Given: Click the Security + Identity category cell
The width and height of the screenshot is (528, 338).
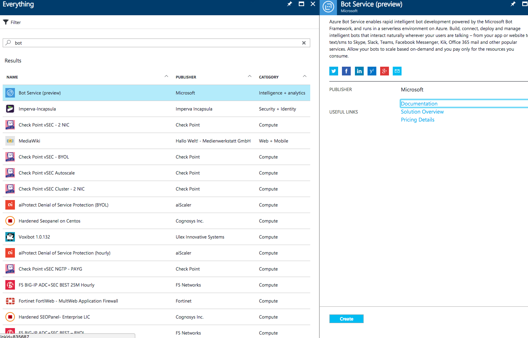Looking at the screenshot, I should 277,109.
